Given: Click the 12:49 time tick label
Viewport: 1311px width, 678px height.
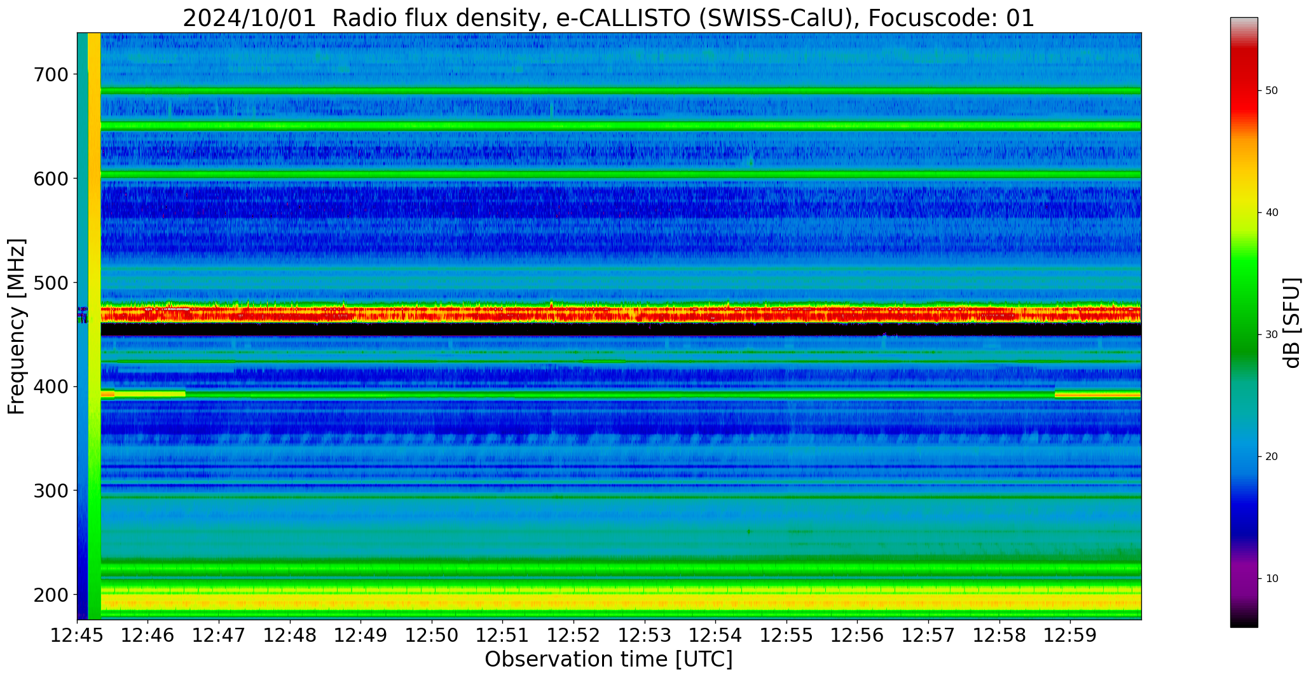Looking at the screenshot, I should pos(361,635).
